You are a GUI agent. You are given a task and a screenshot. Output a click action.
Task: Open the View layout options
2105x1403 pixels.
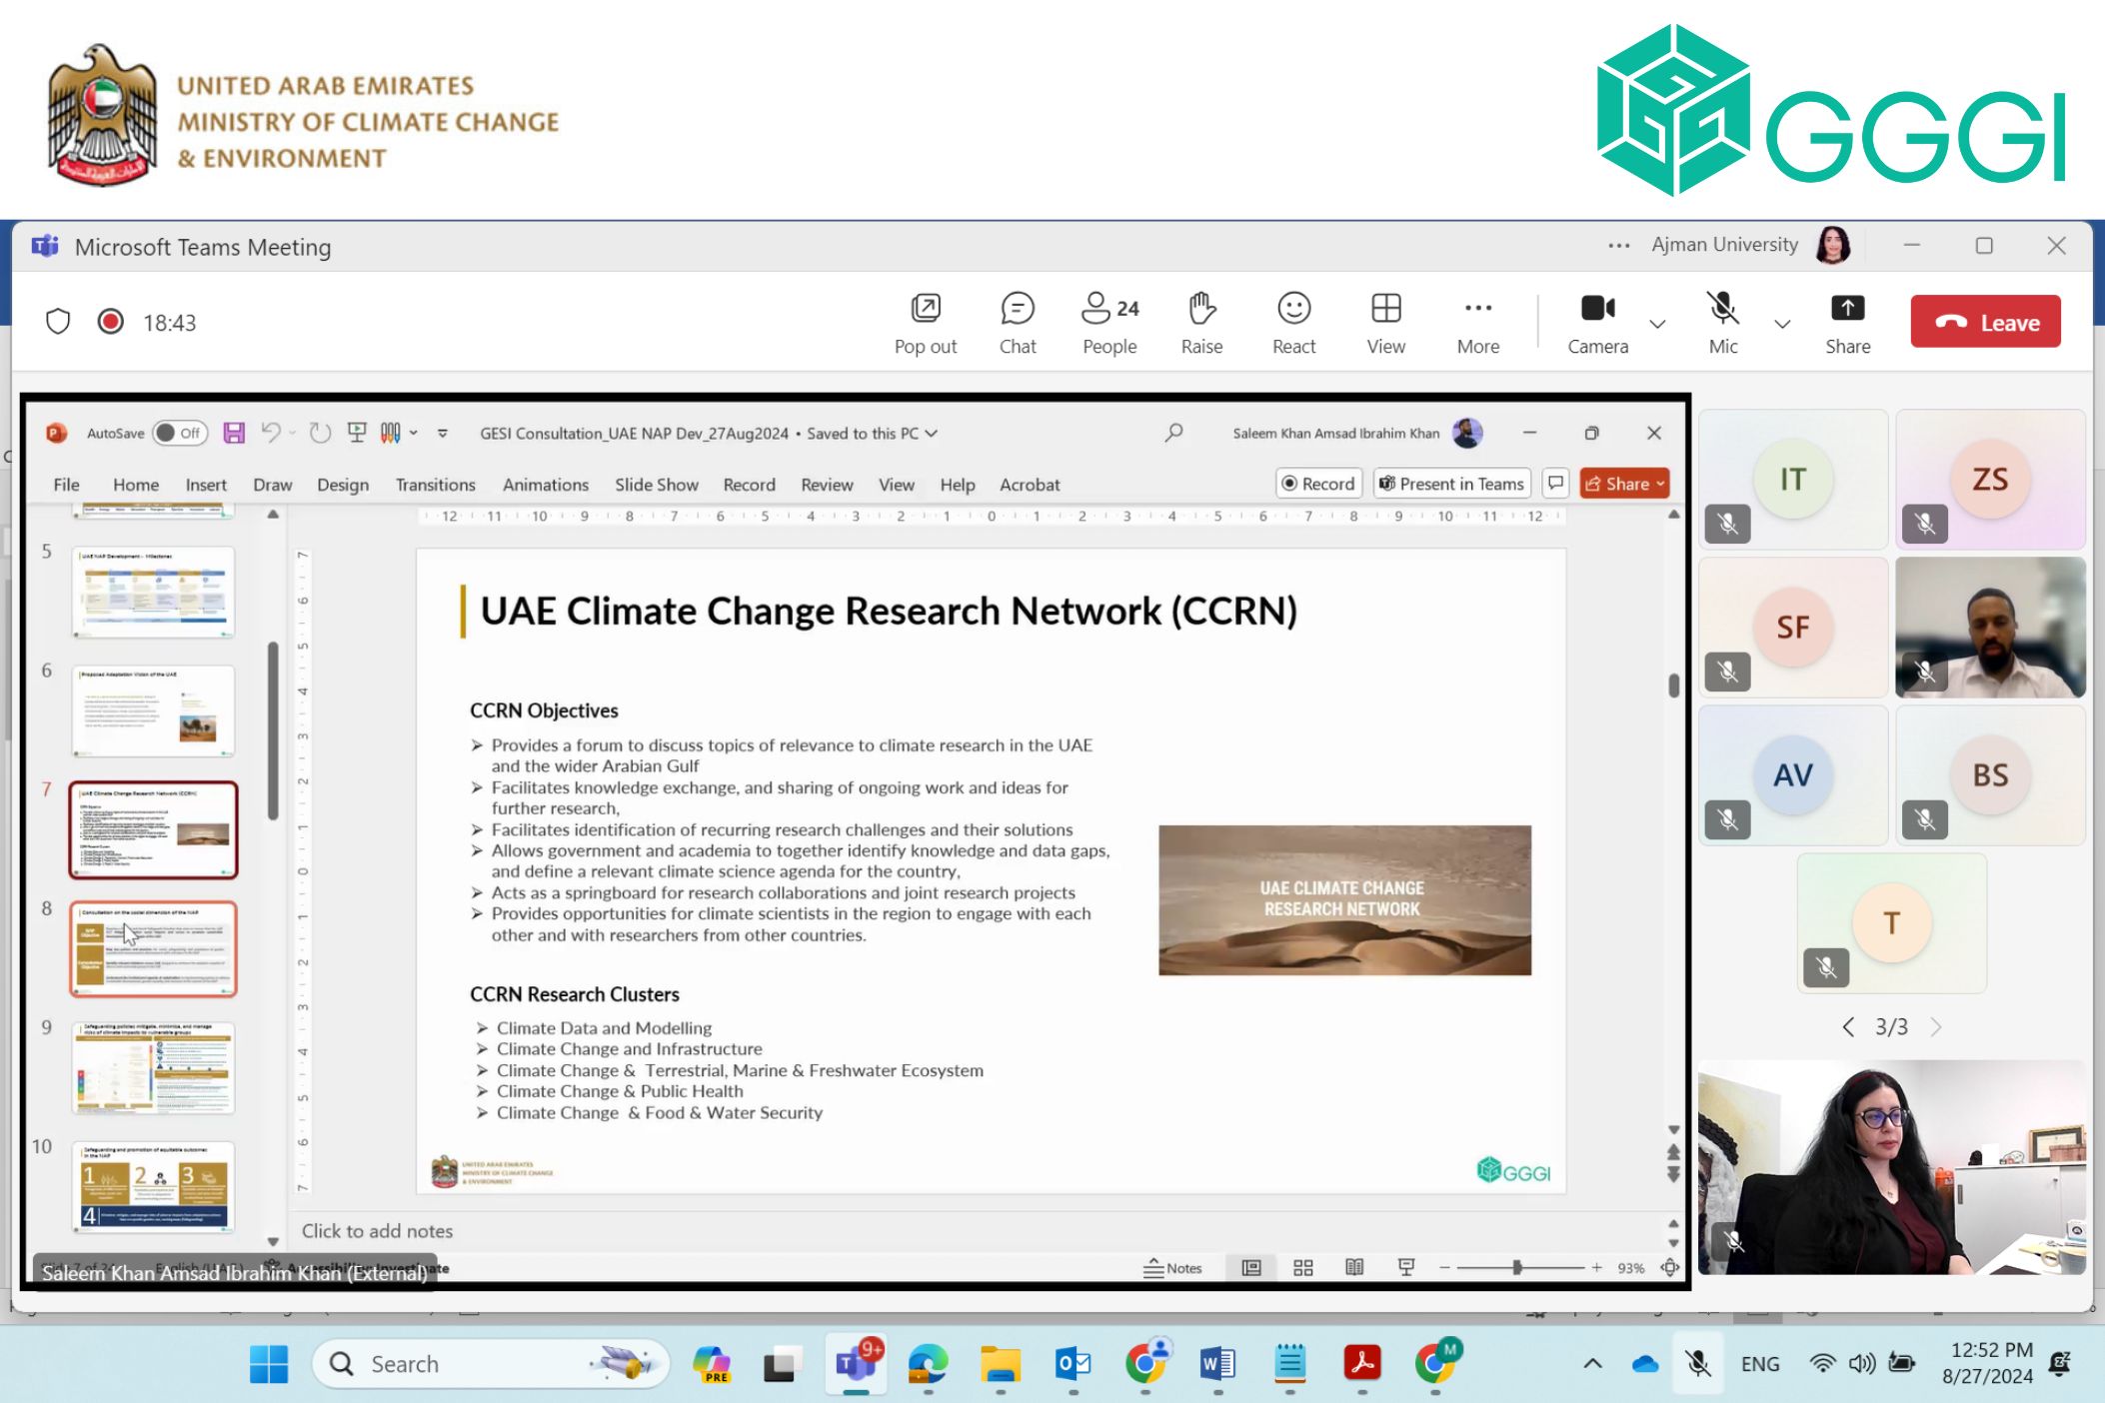pyautogui.click(x=1385, y=322)
